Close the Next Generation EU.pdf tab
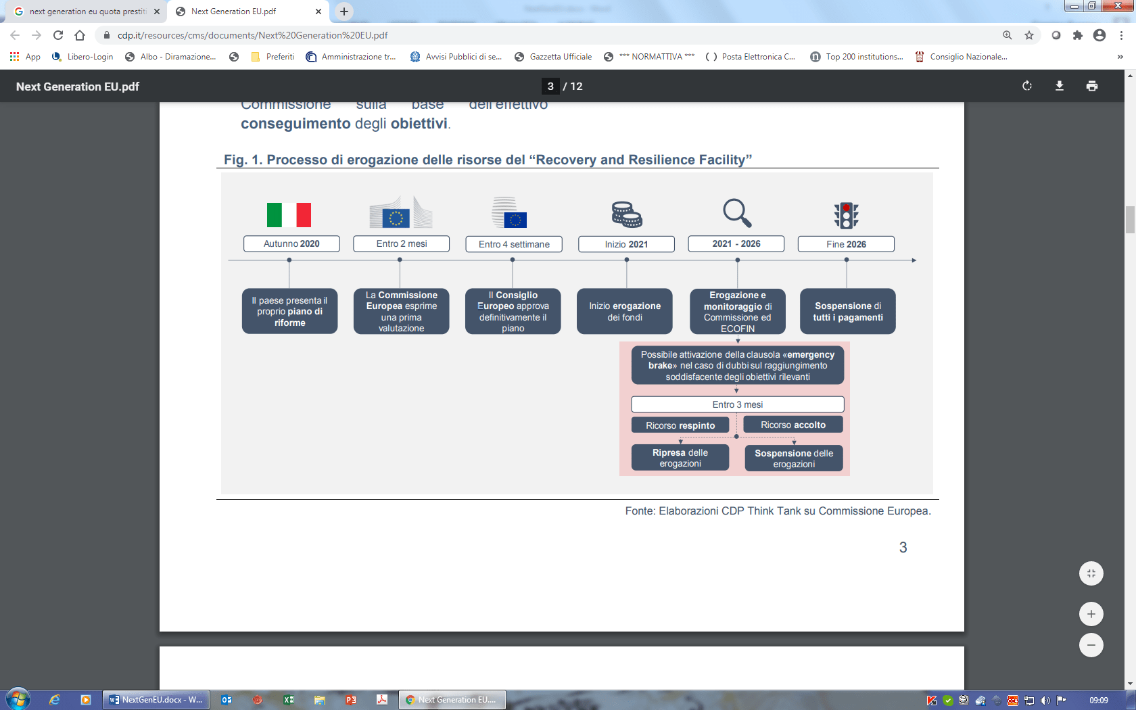Image resolution: width=1136 pixels, height=710 pixels. point(318,11)
